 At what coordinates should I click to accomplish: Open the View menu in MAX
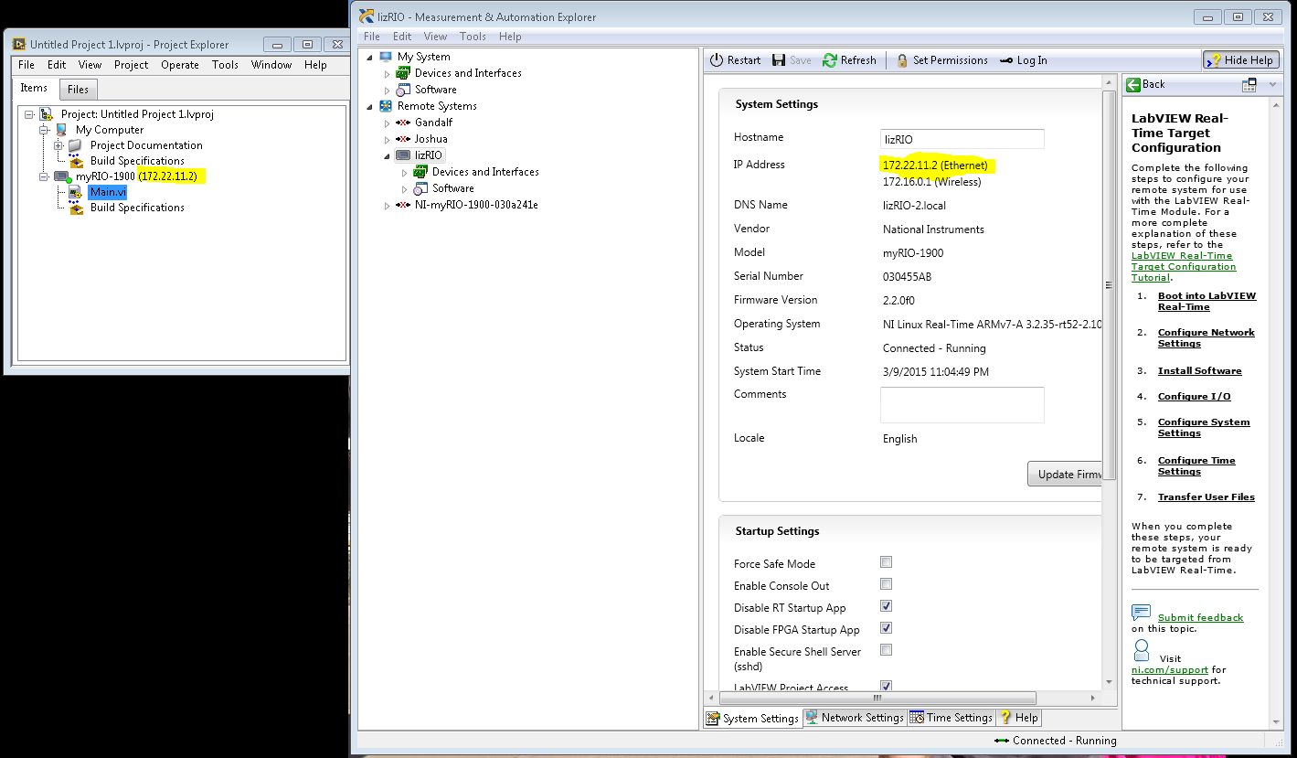[436, 37]
